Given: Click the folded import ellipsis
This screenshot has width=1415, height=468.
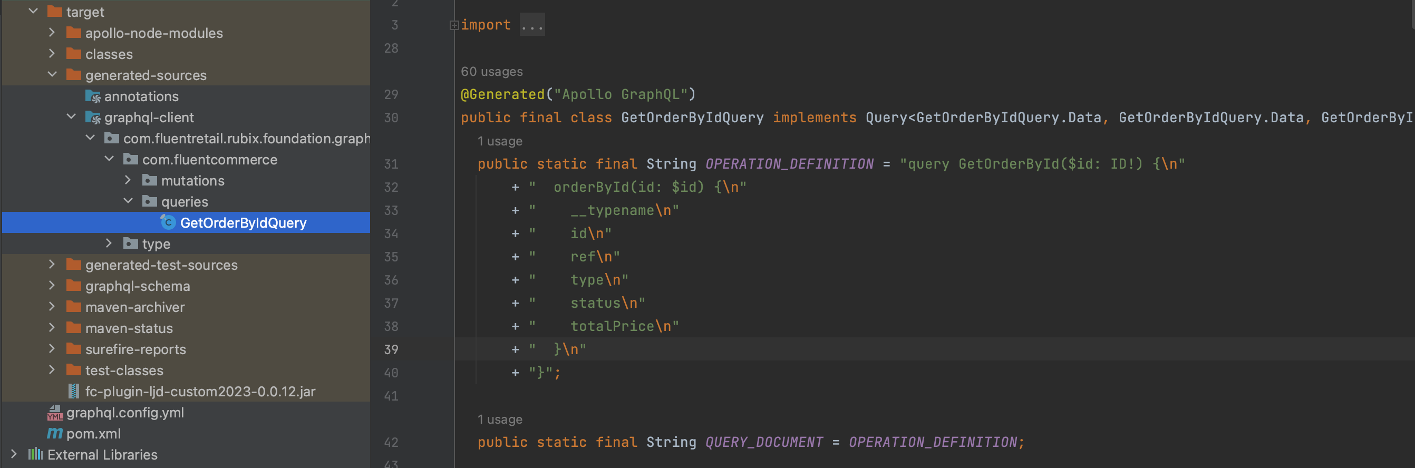Looking at the screenshot, I should (532, 25).
